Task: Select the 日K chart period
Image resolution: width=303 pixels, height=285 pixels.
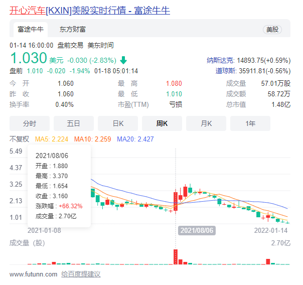Action: pyautogui.click(x=118, y=123)
